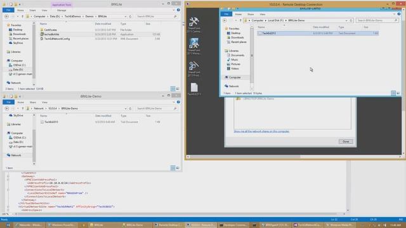Open Home tab in remote Explorer window

239,14
